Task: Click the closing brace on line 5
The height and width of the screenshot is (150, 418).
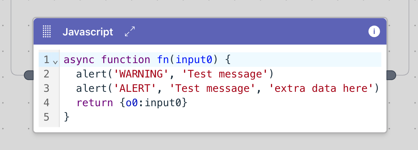Action: [x=67, y=117]
